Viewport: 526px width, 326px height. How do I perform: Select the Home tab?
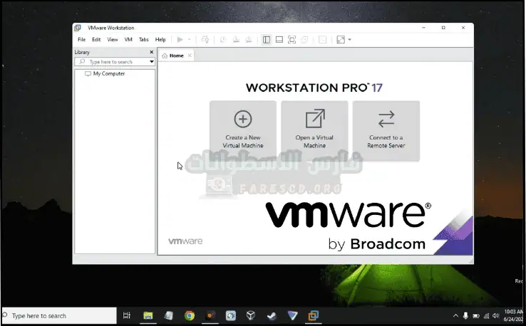click(173, 56)
